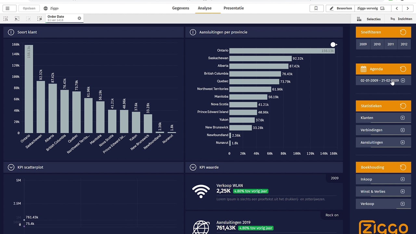Clear all selections icon
The height and width of the screenshot is (234, 416).
point(40,19)
